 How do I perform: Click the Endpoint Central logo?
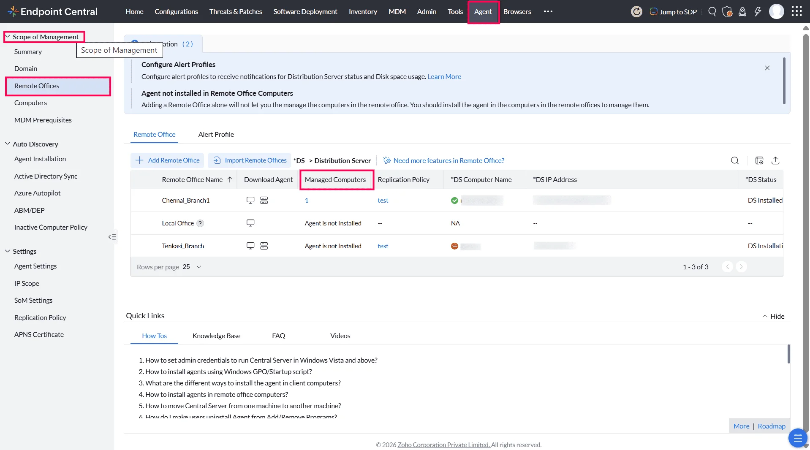(53, 11)
